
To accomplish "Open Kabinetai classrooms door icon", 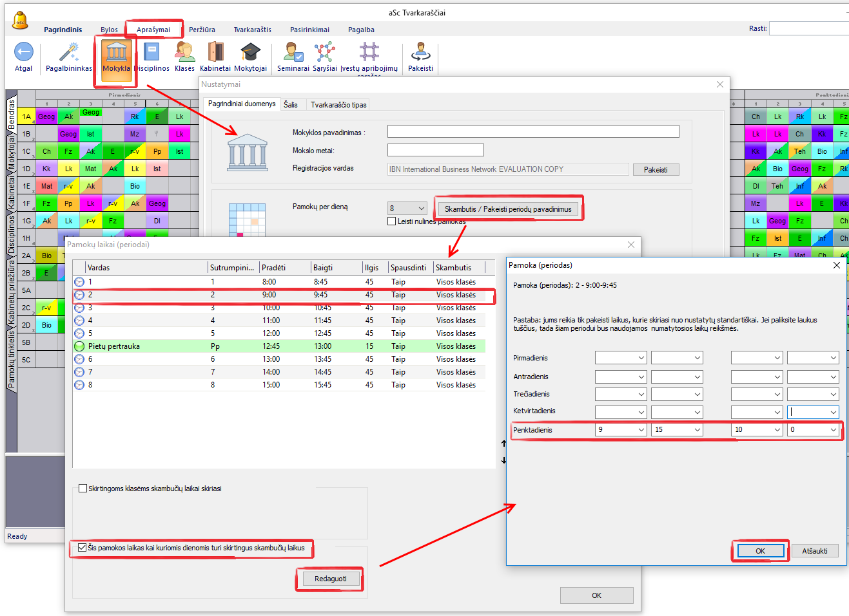I will pyautogui.click(x=215, y=53).
